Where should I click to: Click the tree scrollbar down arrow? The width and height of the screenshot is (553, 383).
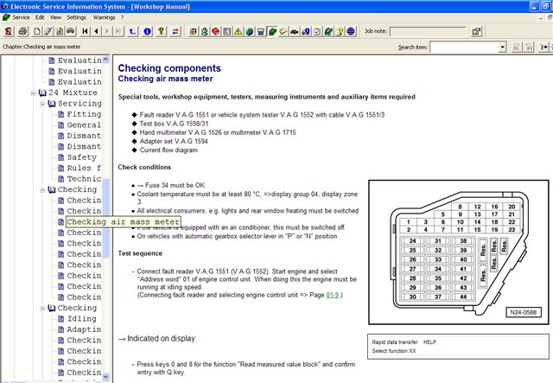(105, 377)
